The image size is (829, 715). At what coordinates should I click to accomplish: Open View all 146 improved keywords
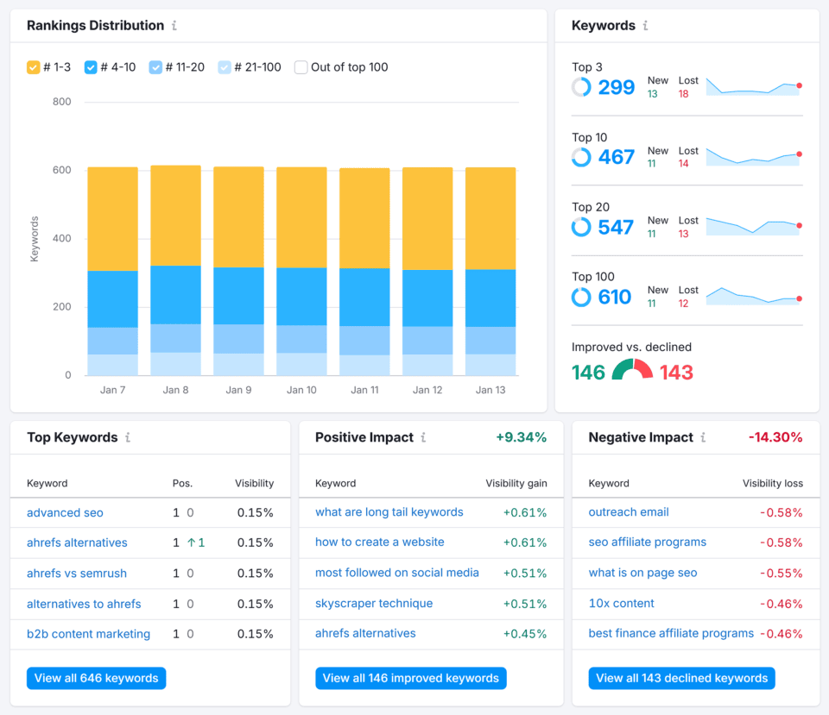point(410,678)
